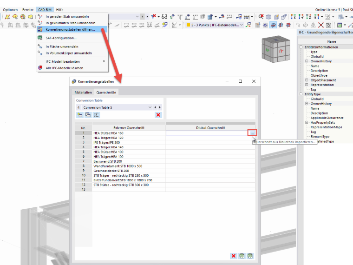Screen dimensions: 353x265
Task: Open 2 - 3 Punkte IFC-Dateimodell dropdown
Action: pyautogui.click(x=242, y=25)
